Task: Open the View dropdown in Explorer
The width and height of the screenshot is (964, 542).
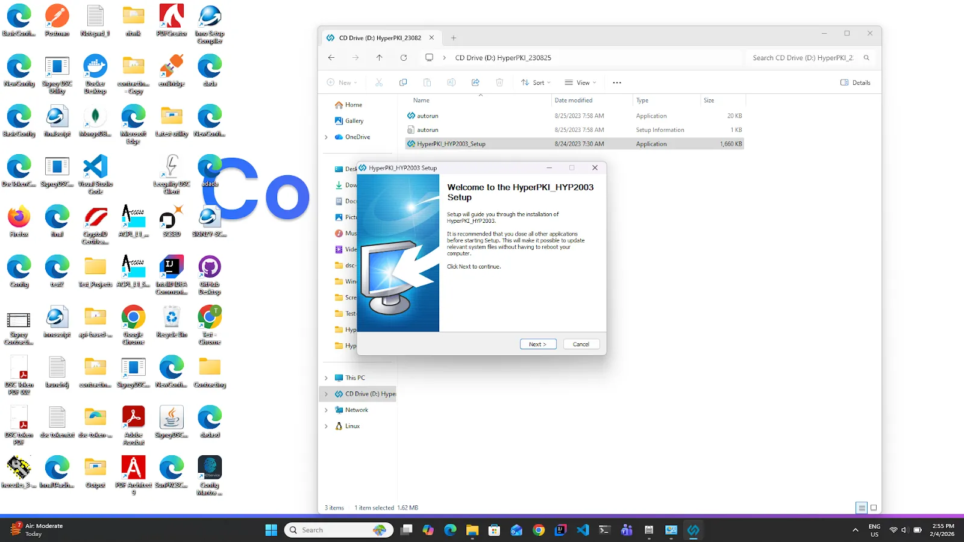Action: pyautogui.click(x=581, y=83)
